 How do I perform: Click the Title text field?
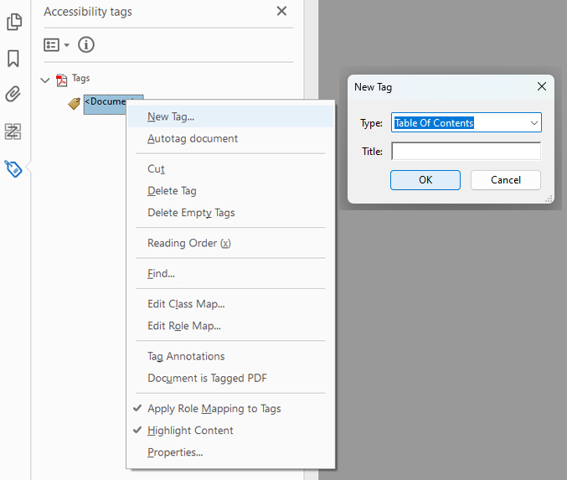tap(466, 152)
